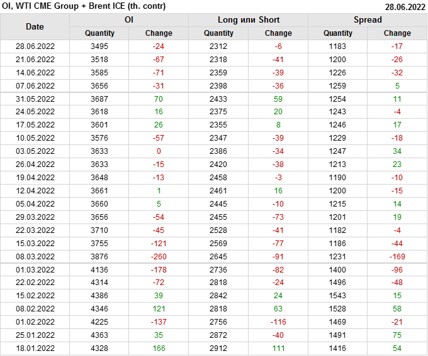Select the 08.03.2022 date cell
The image size is (428, 356).
(x=35, y=256)
